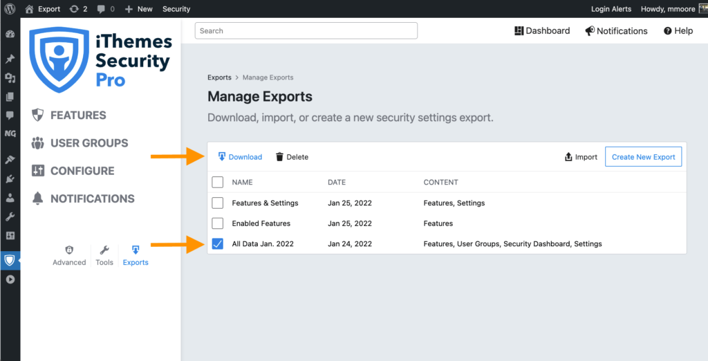Click the 'Features, Settings' content cell
The height and width of the screenshot is (361, 708).
454,203
